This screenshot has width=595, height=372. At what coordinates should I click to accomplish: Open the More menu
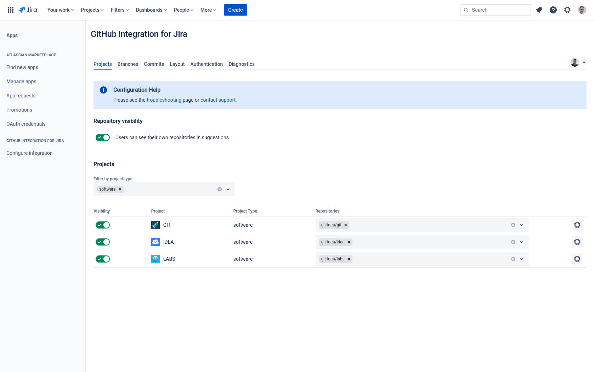pos(208,10)
